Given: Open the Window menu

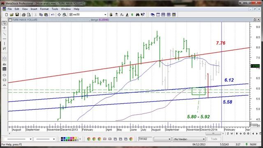Looking at the screenshot, I should [66, 9].
